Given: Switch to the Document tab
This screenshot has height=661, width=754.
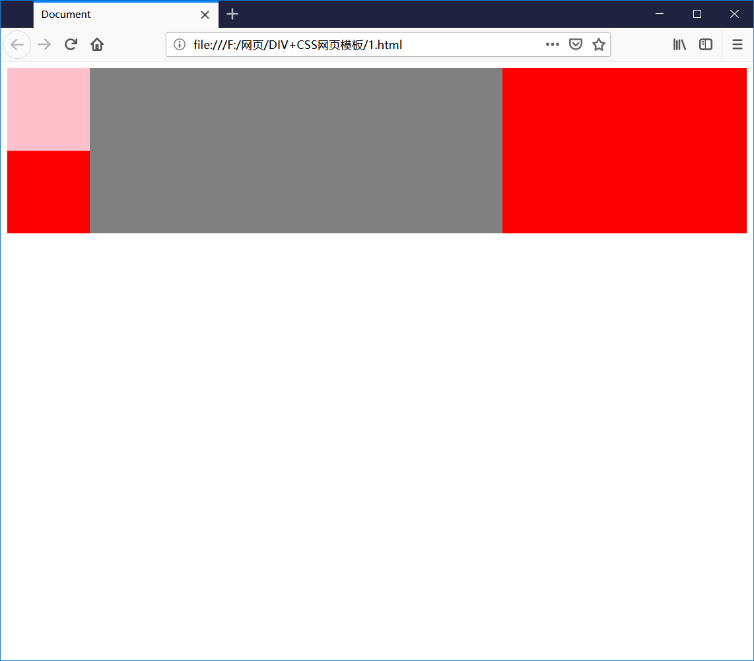Looking at the screenshot, I should [99, 14].
